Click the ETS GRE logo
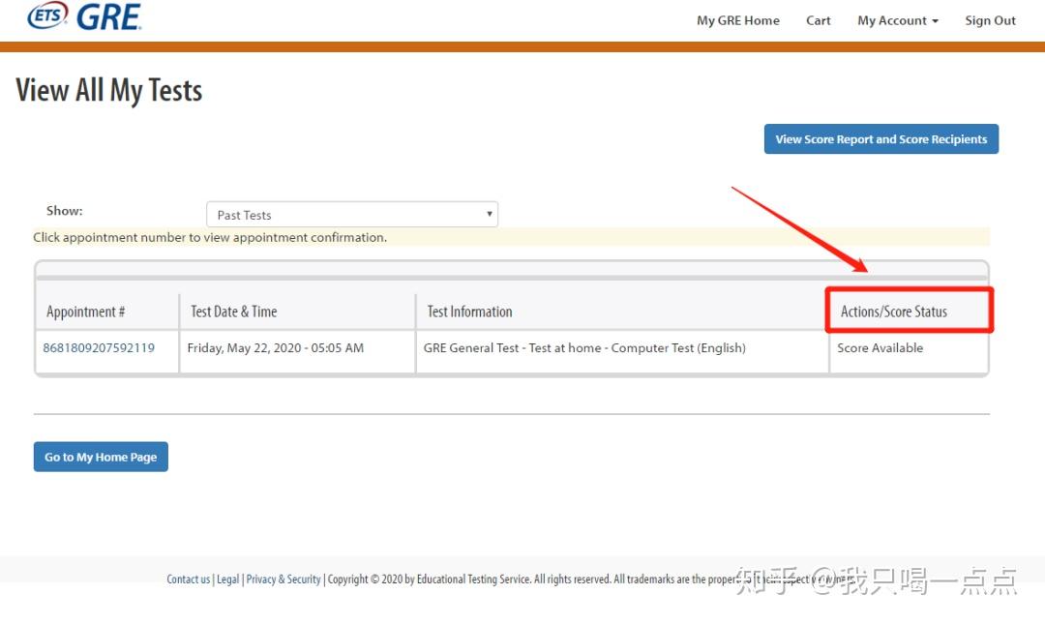 pos(84,16)
